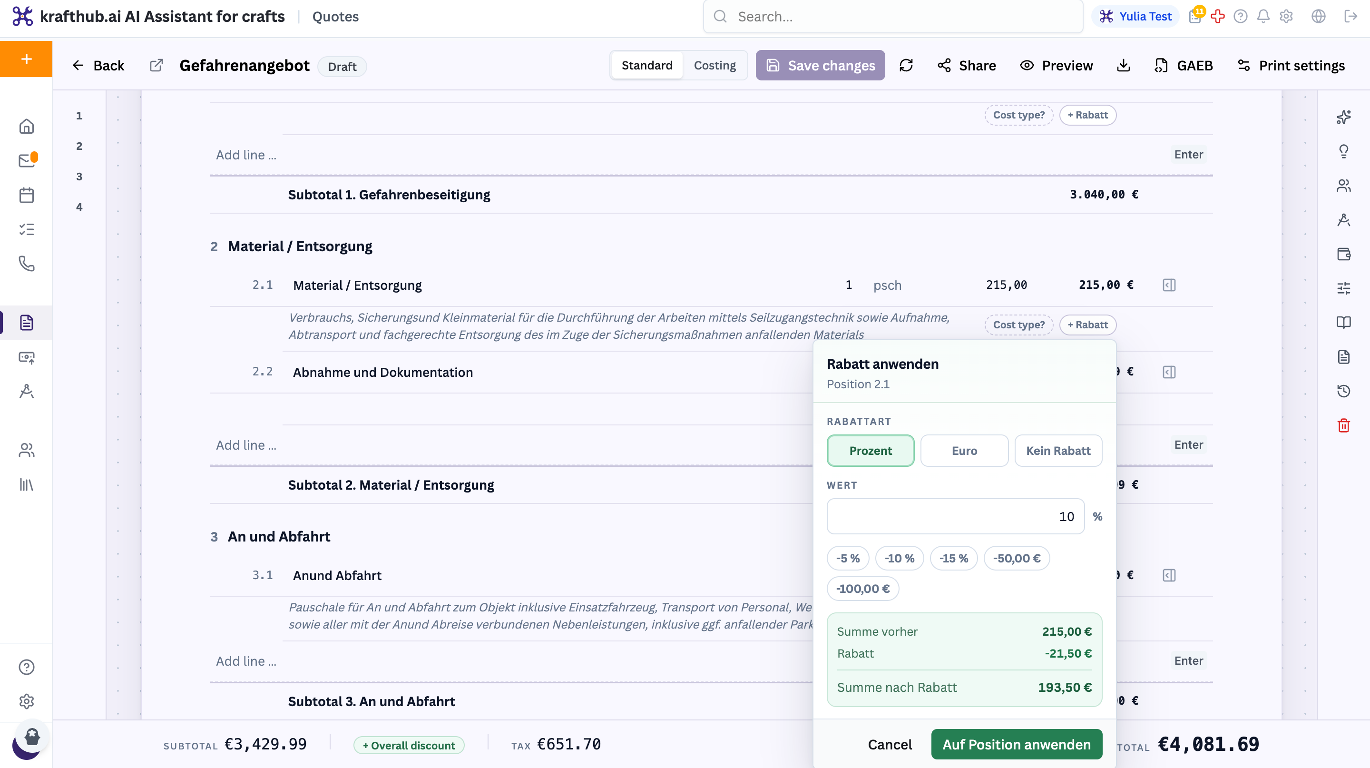The width and height of the screenshot is (1370, 768).
Task: Open the AI sparkle icon in right panel
Action: click(x=1343, y=117)
